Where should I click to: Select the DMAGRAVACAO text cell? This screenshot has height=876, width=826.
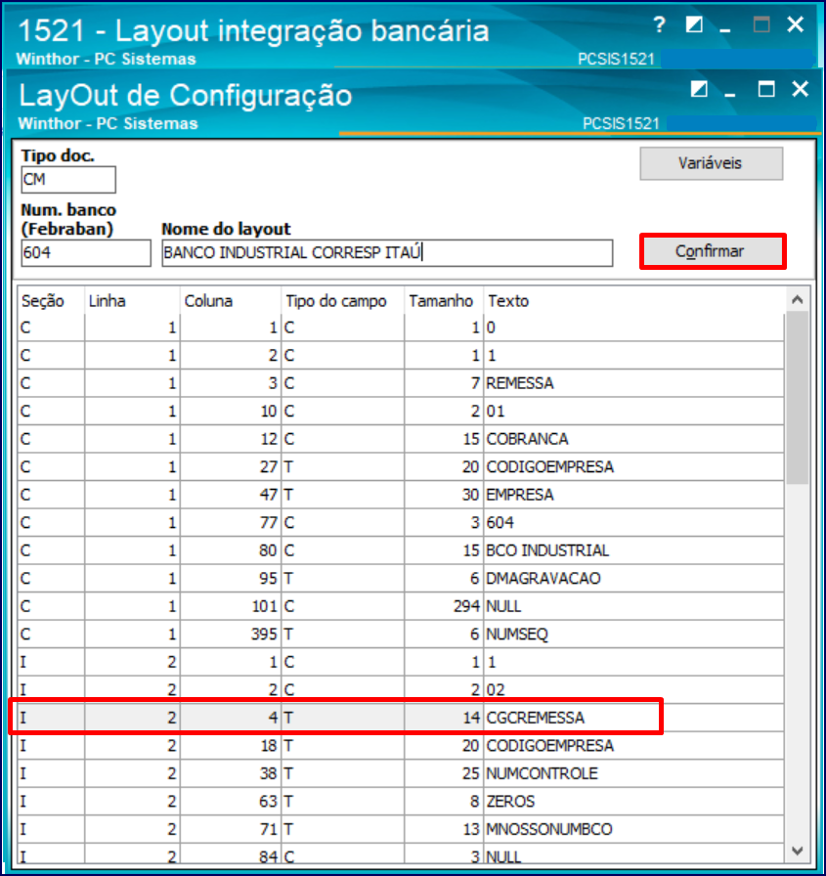[x=633, y=579]
